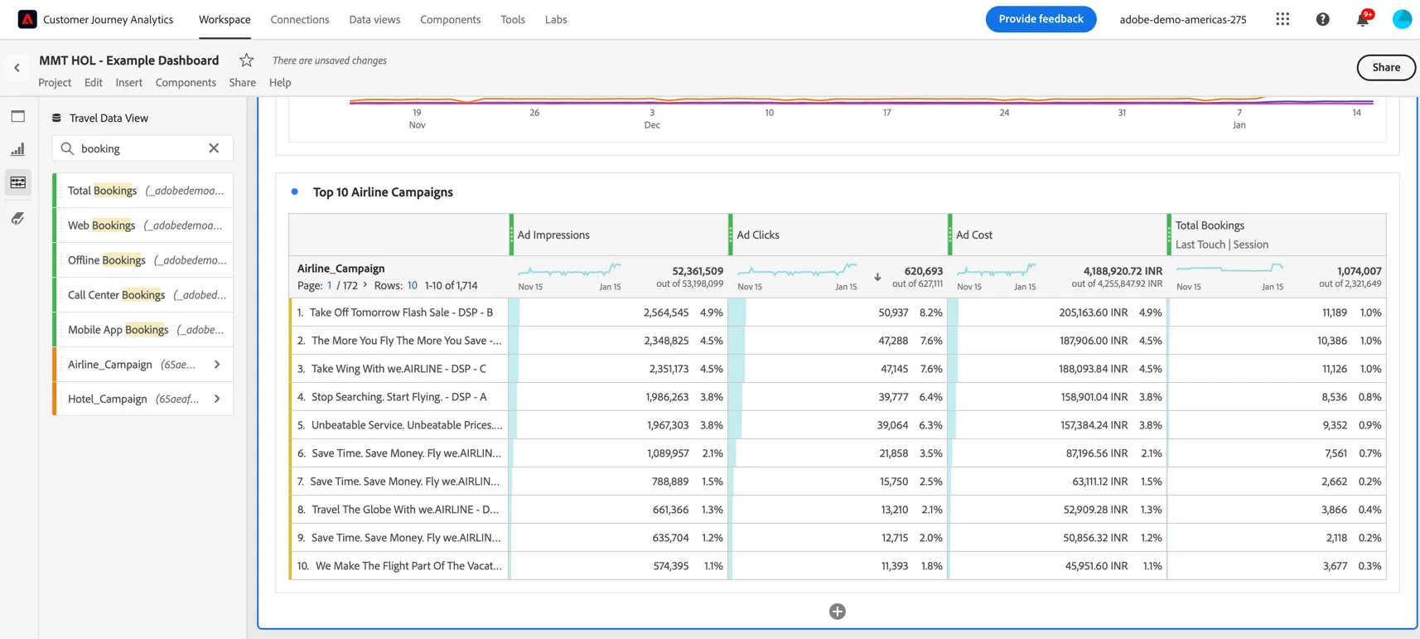Add a new panel with plus icon
Image resolution: width=1420 pixels, height=639 pixels.
(838, 612)
